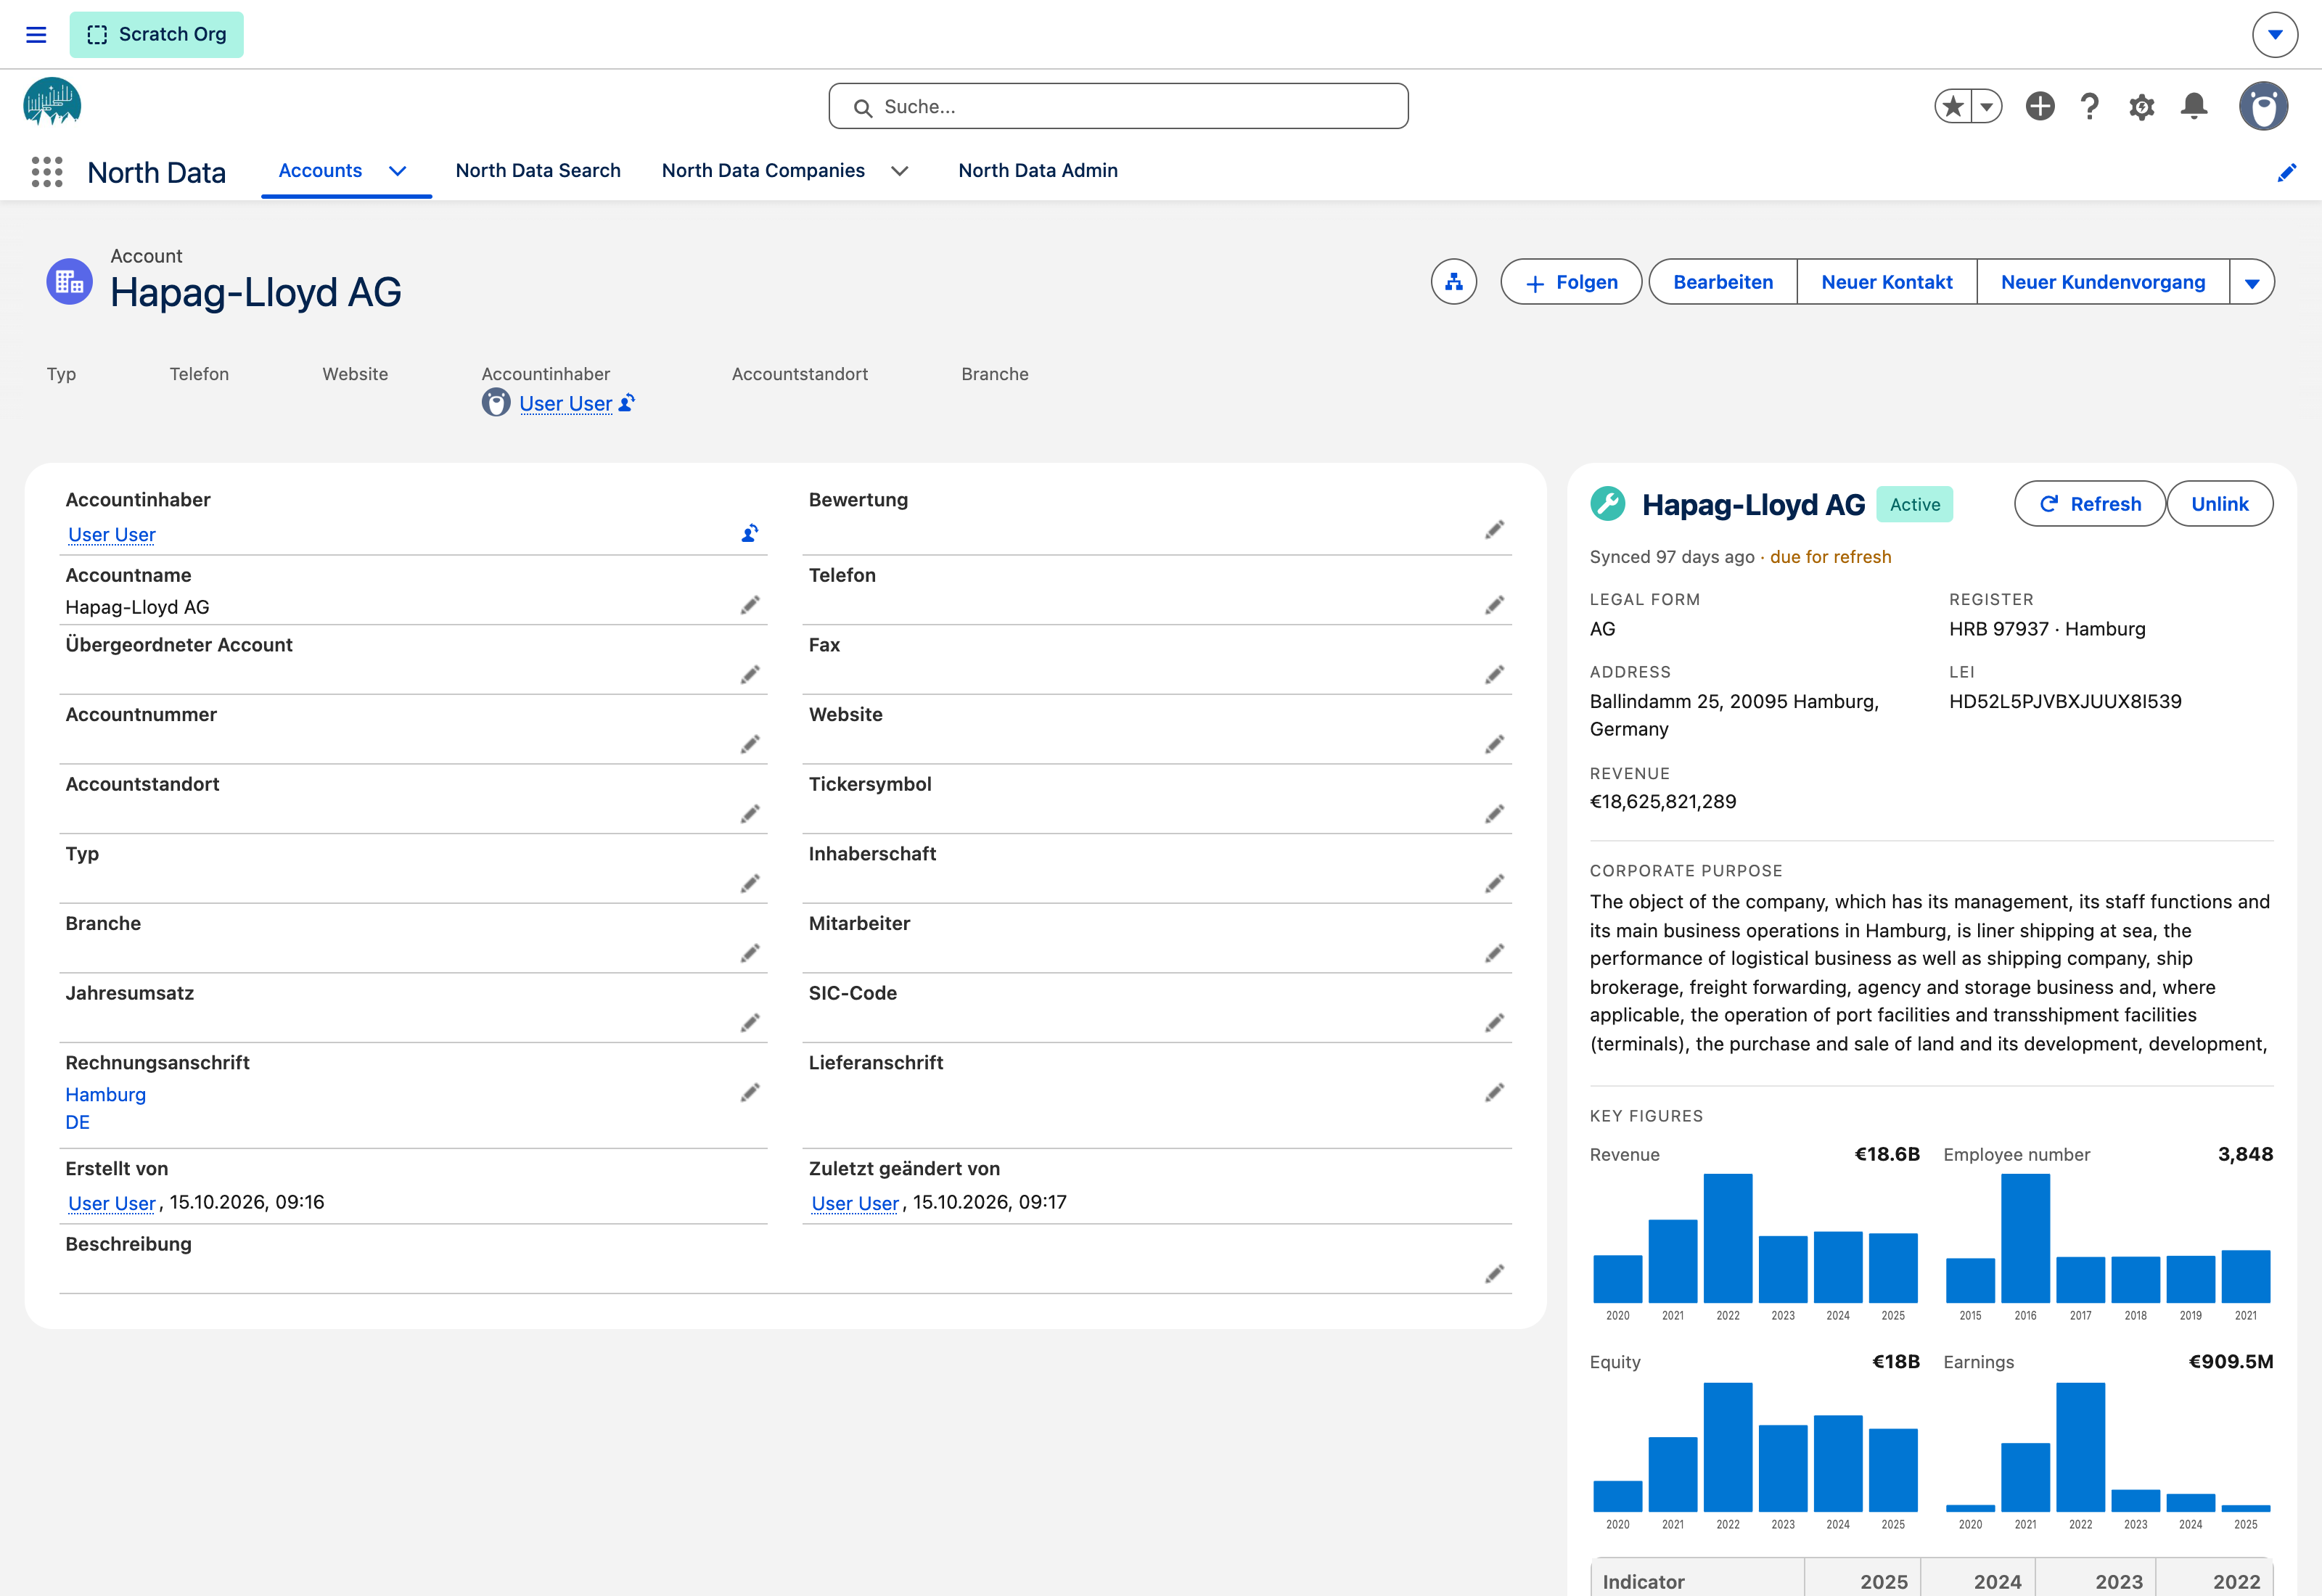Edit the Accountname field pencil
Screen dimensions: 2322x1596
[750, 605]
